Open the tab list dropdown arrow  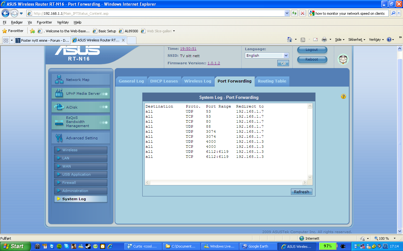[12, 40]
